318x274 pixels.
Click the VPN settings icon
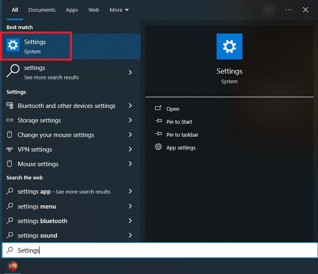(x=10, y=150)
